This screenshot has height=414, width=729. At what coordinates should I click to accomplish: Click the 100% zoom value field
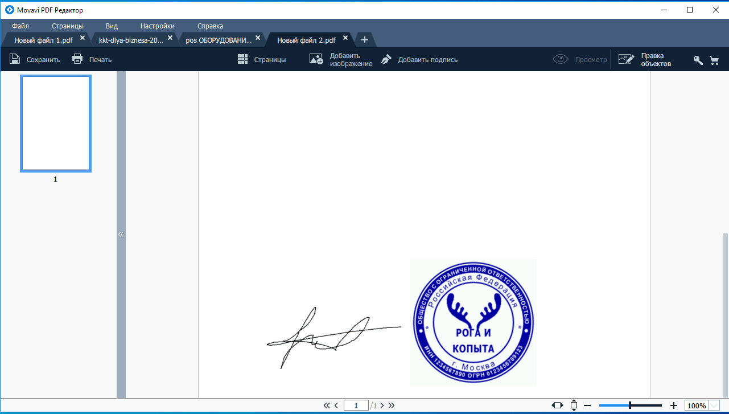coord(696,406)
